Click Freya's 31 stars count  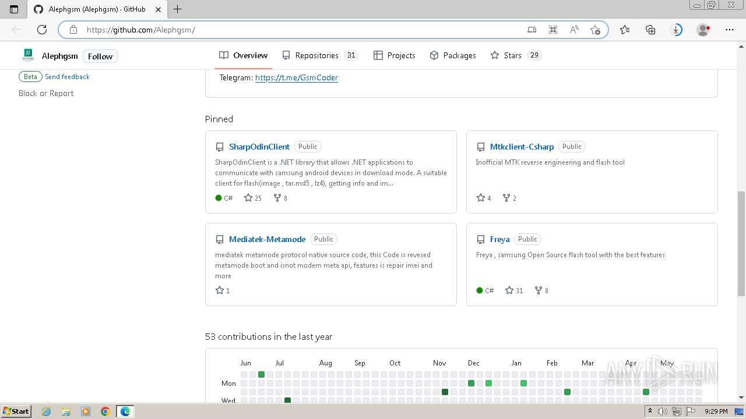point(514,290)
